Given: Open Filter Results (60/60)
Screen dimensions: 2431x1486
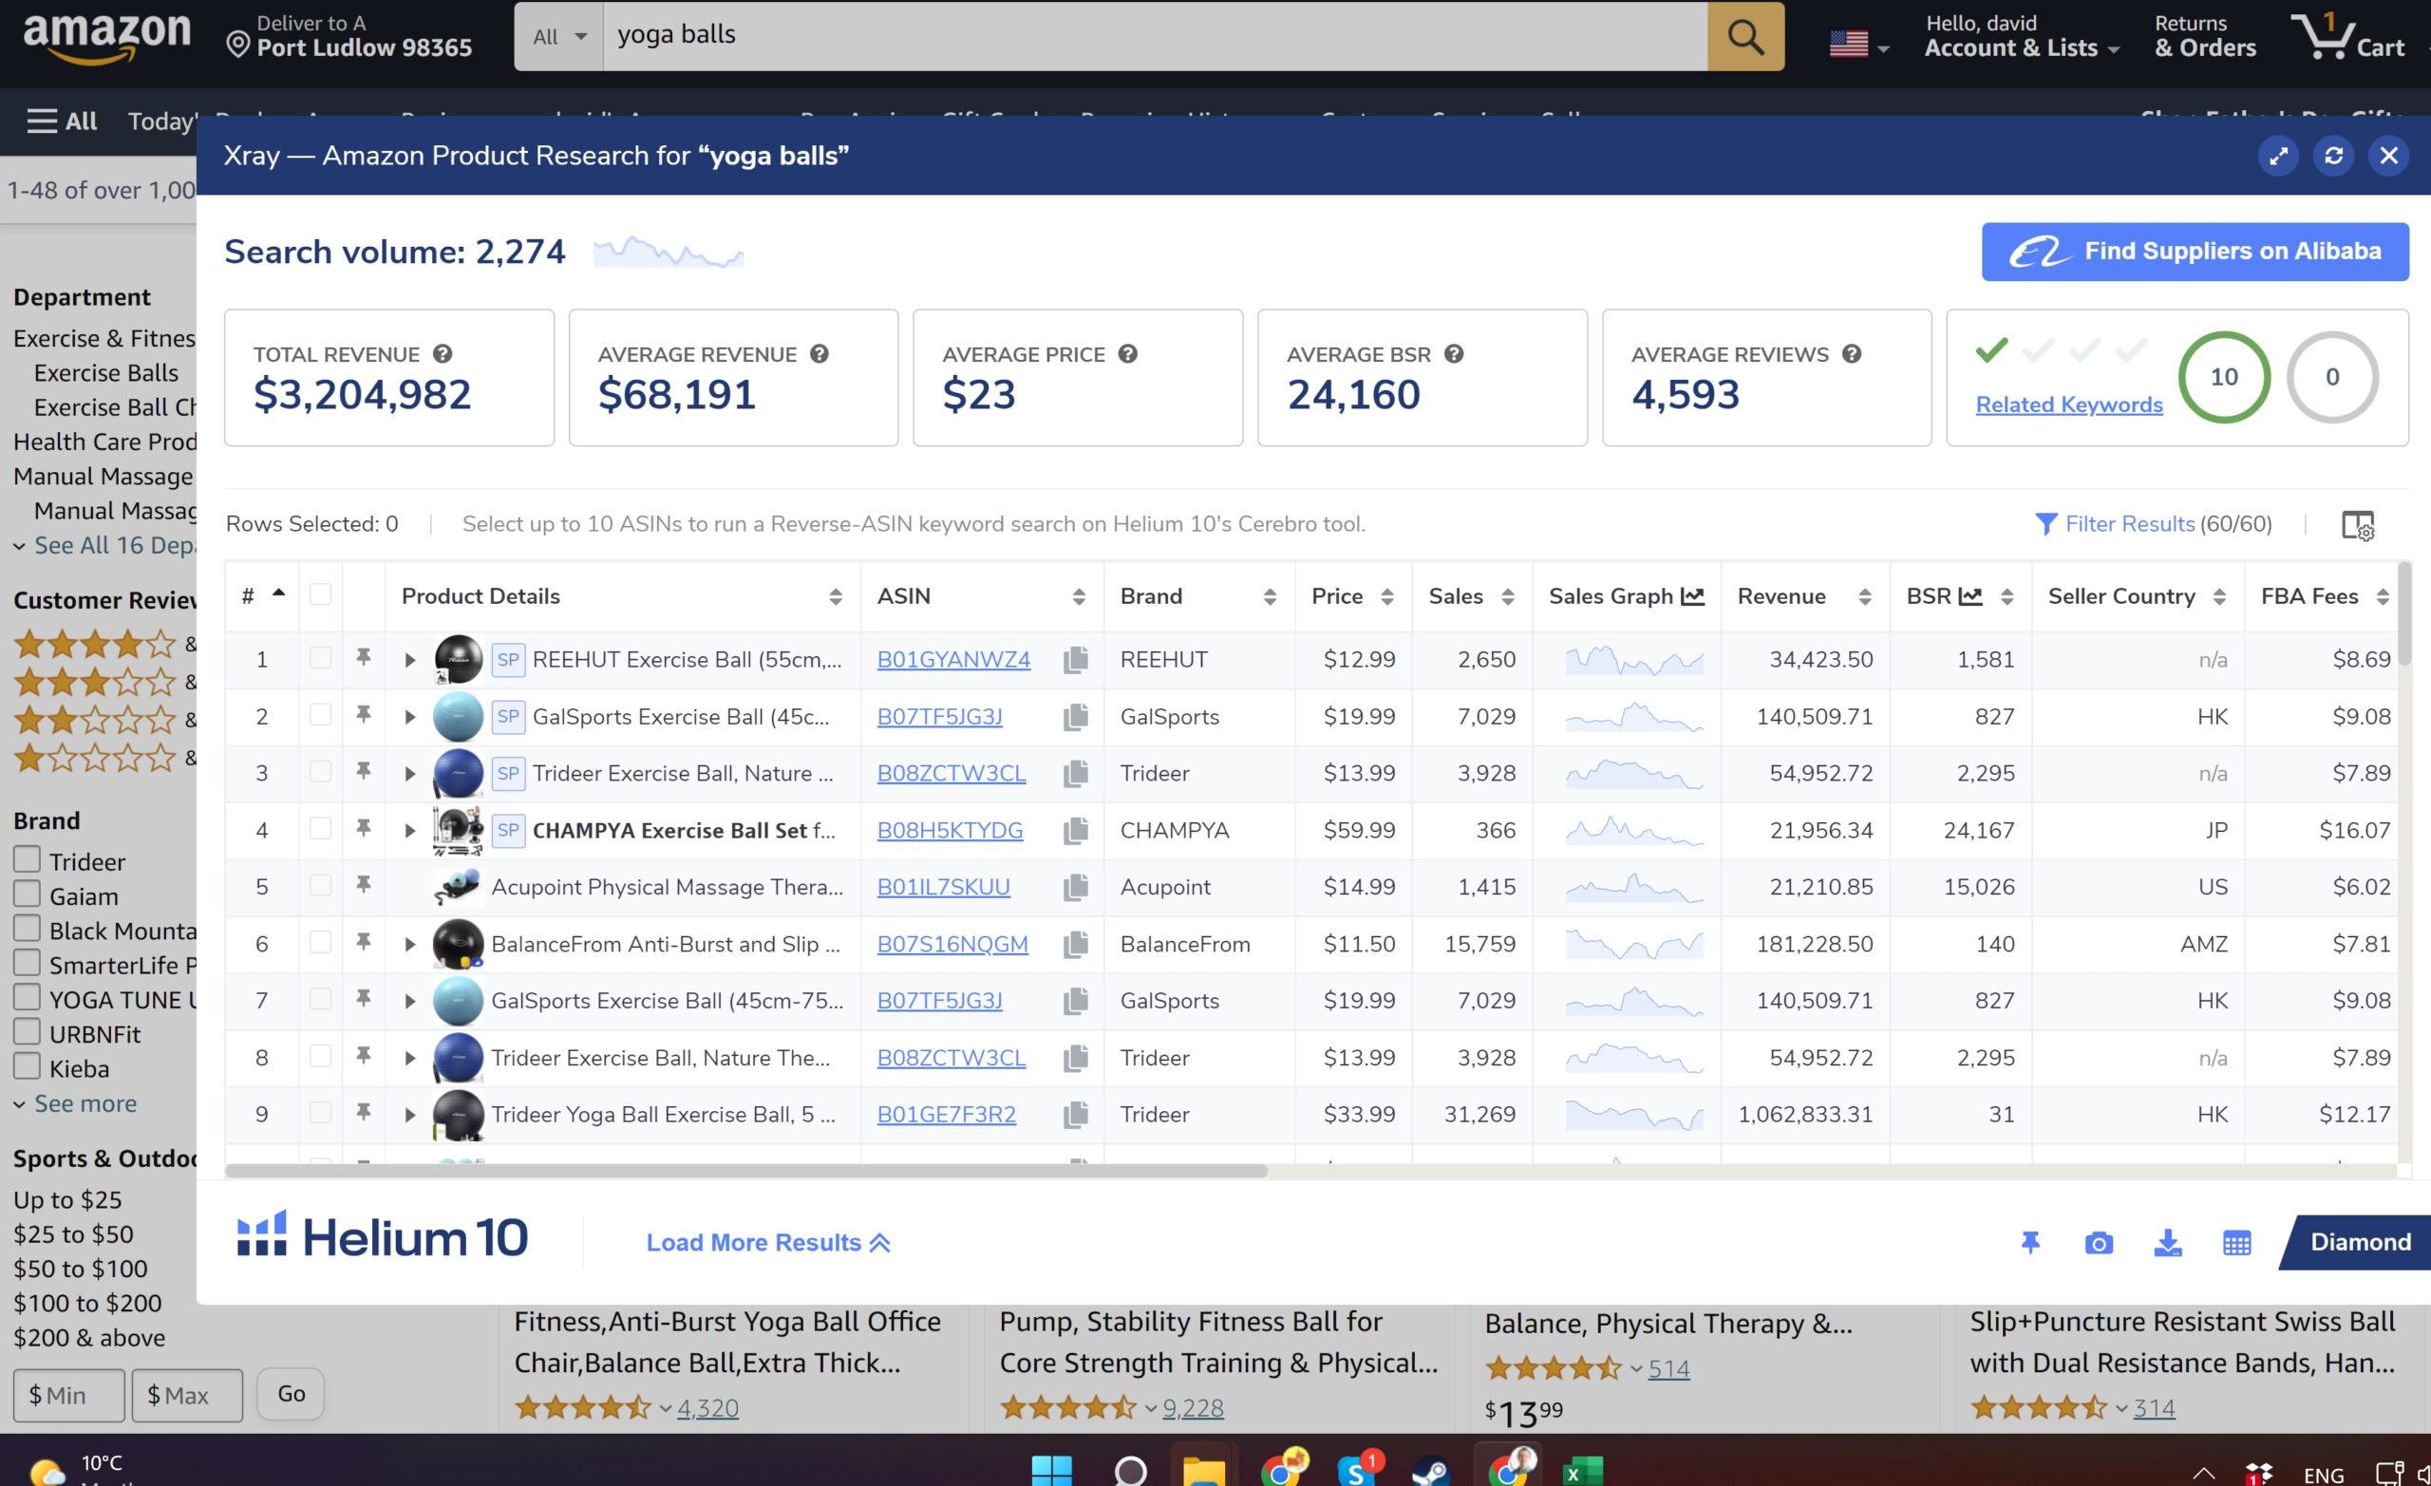Looking at the screenshot, I should (2153, 525).
